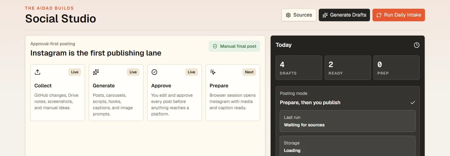
Task: Select the Generate card title
Action: click(x=104, y=85)
